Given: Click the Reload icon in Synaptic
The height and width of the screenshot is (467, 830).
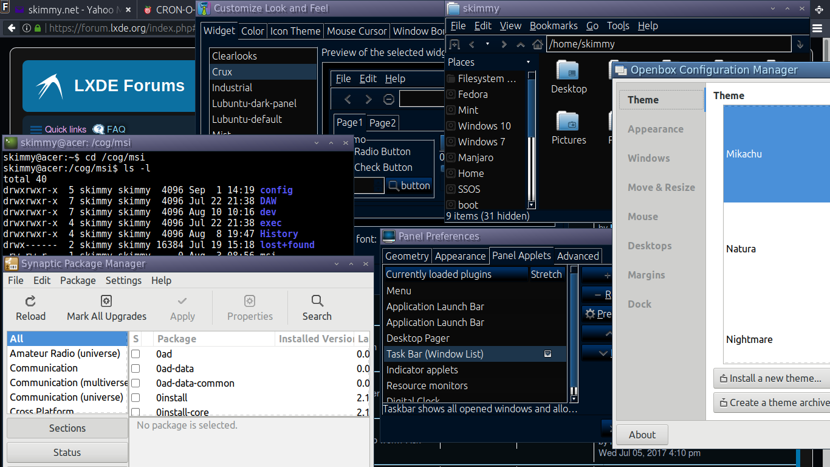Looking at the screenshot, I should pos(30,300).
